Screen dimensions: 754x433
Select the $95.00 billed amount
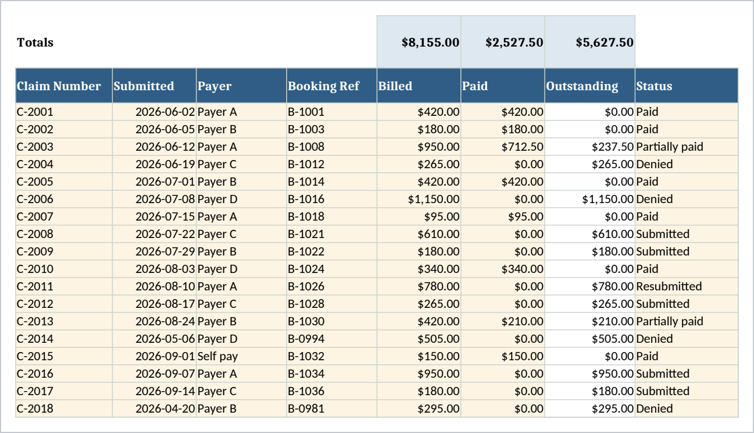(x=419, y=216)
